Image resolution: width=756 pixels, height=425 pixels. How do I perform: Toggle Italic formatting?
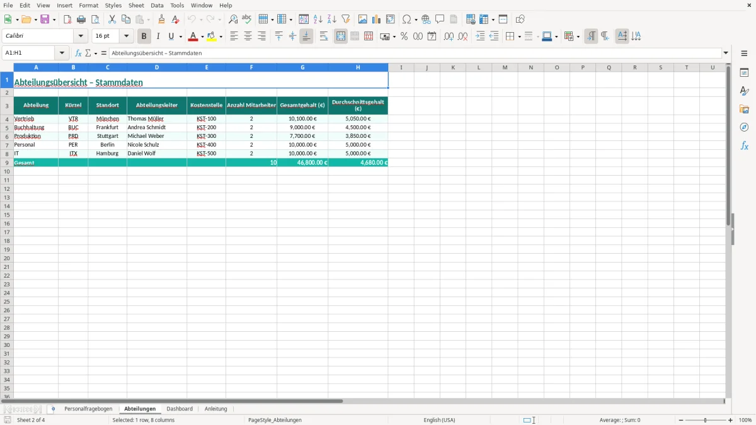(x=158, y=37)
